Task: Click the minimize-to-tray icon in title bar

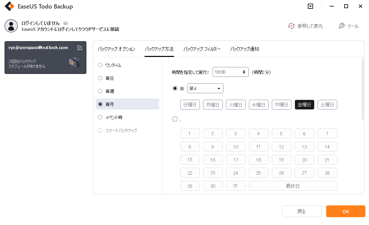Action: [310, 6]
